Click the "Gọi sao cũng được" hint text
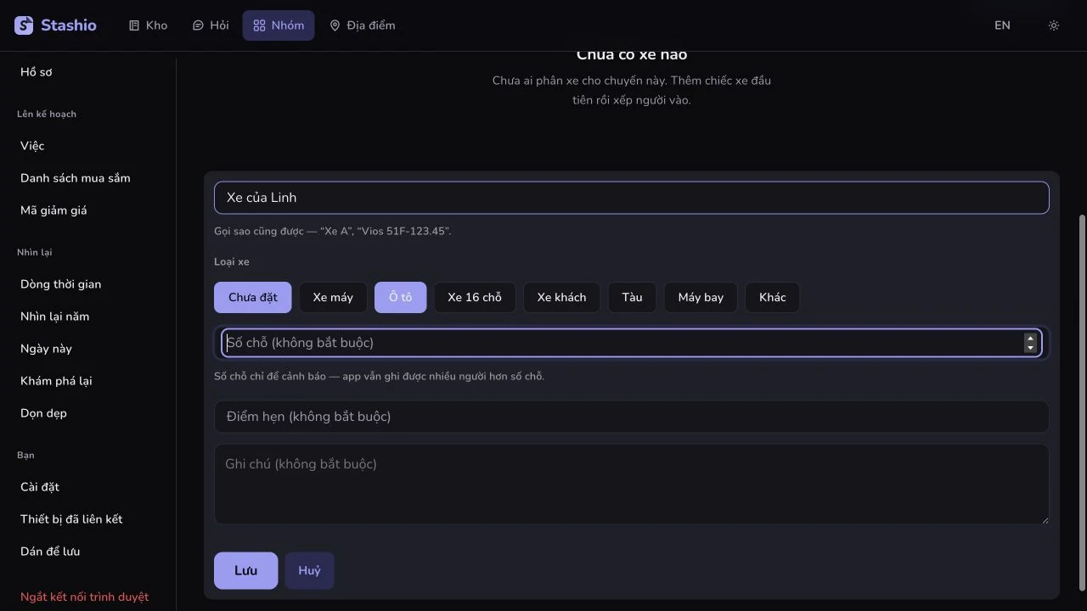The width and height of the screenshot is (1087, 611). click(x=332, y=231)
